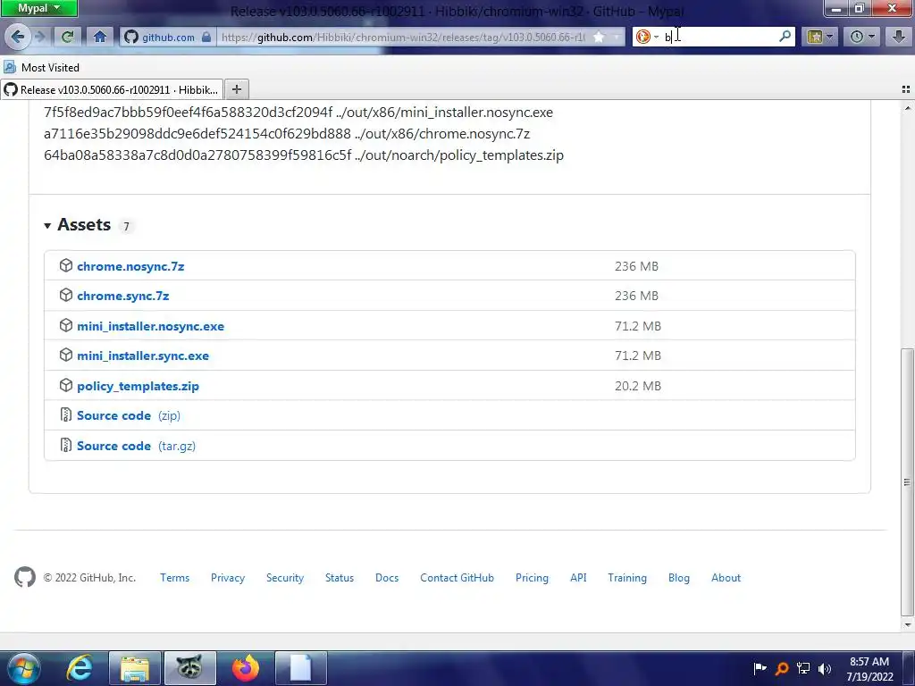Open the Bookmarks menu toolbar button

[820, 37]
